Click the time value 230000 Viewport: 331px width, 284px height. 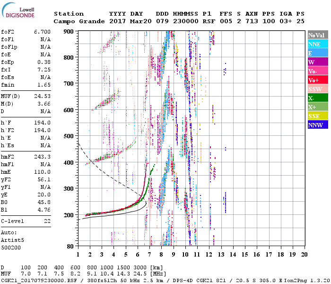185,21
